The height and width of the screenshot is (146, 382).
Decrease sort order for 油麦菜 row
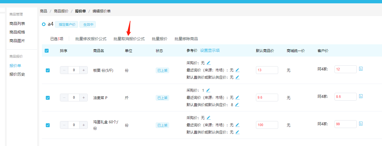64,98
